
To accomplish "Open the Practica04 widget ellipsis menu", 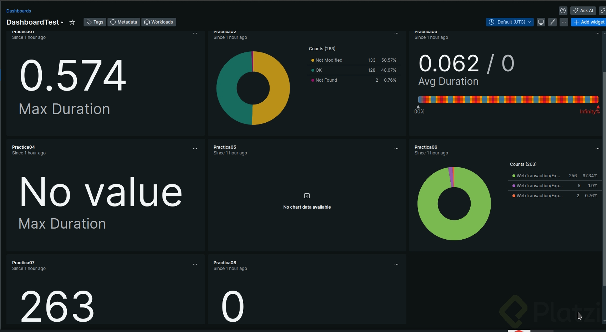I will [195, 149].
